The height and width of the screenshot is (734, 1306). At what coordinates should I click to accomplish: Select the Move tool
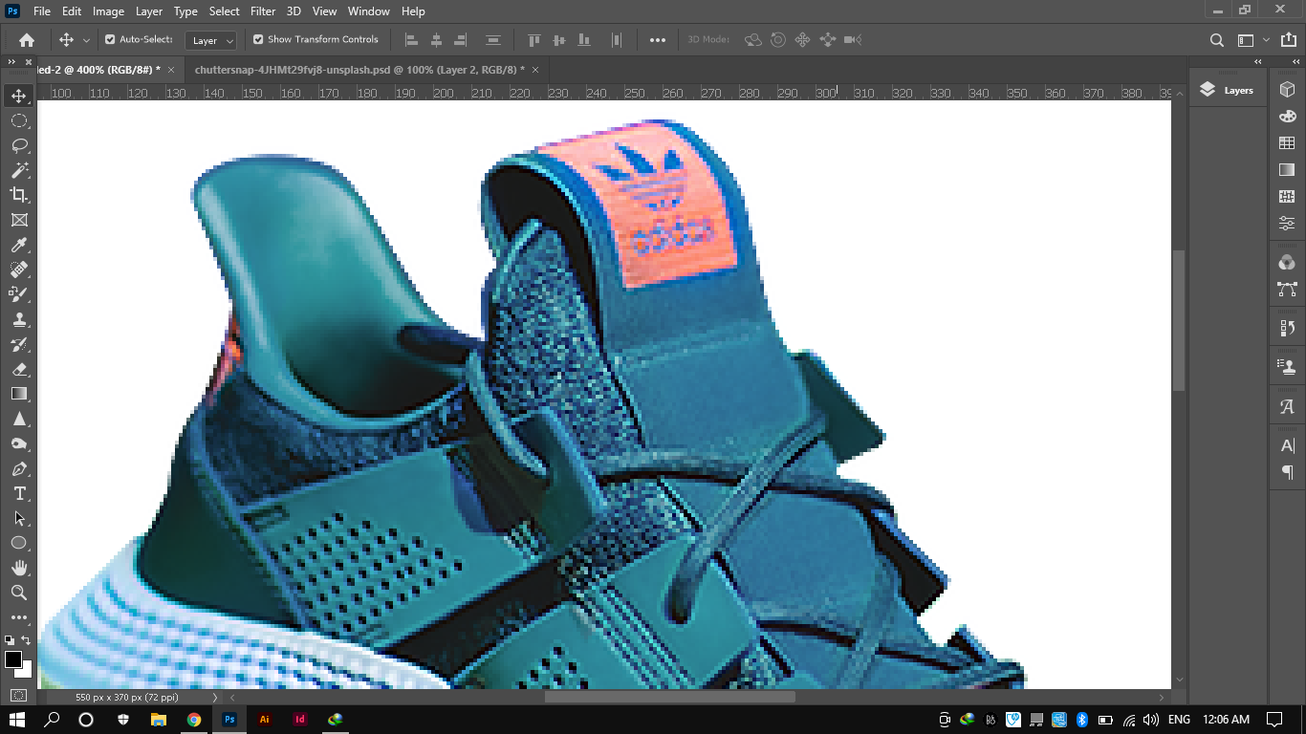point(19,95)
